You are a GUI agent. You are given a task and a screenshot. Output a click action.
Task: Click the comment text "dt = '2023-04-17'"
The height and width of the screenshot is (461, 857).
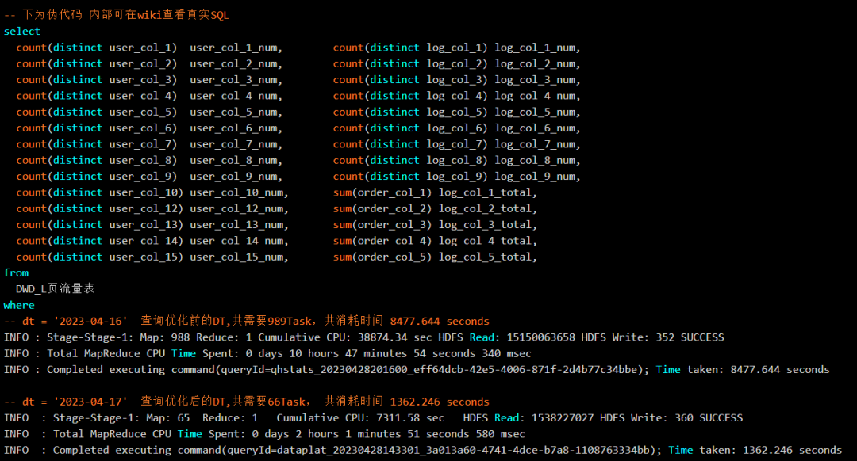point(75,402)
